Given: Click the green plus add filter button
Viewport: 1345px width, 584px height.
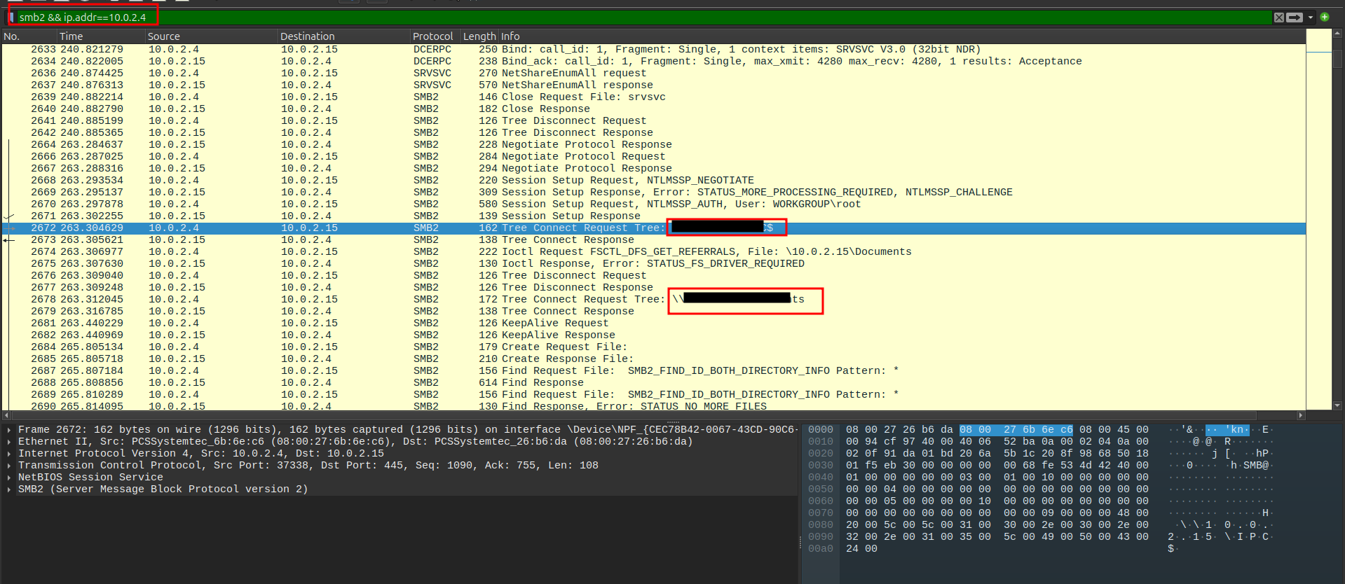Looking at the screenshot, I should [x=1325, y=17].
